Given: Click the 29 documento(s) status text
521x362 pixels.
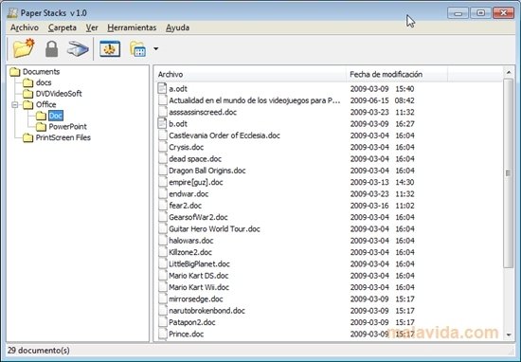Looking at the screenshot, I should 39,351.
